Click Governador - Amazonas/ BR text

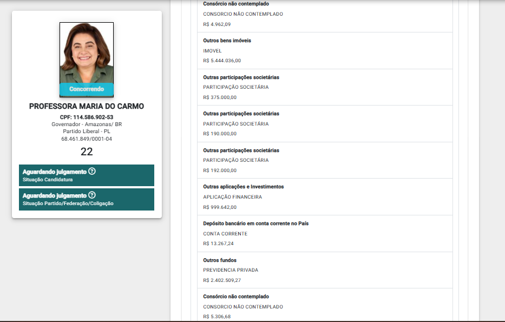tap(87, 124)
